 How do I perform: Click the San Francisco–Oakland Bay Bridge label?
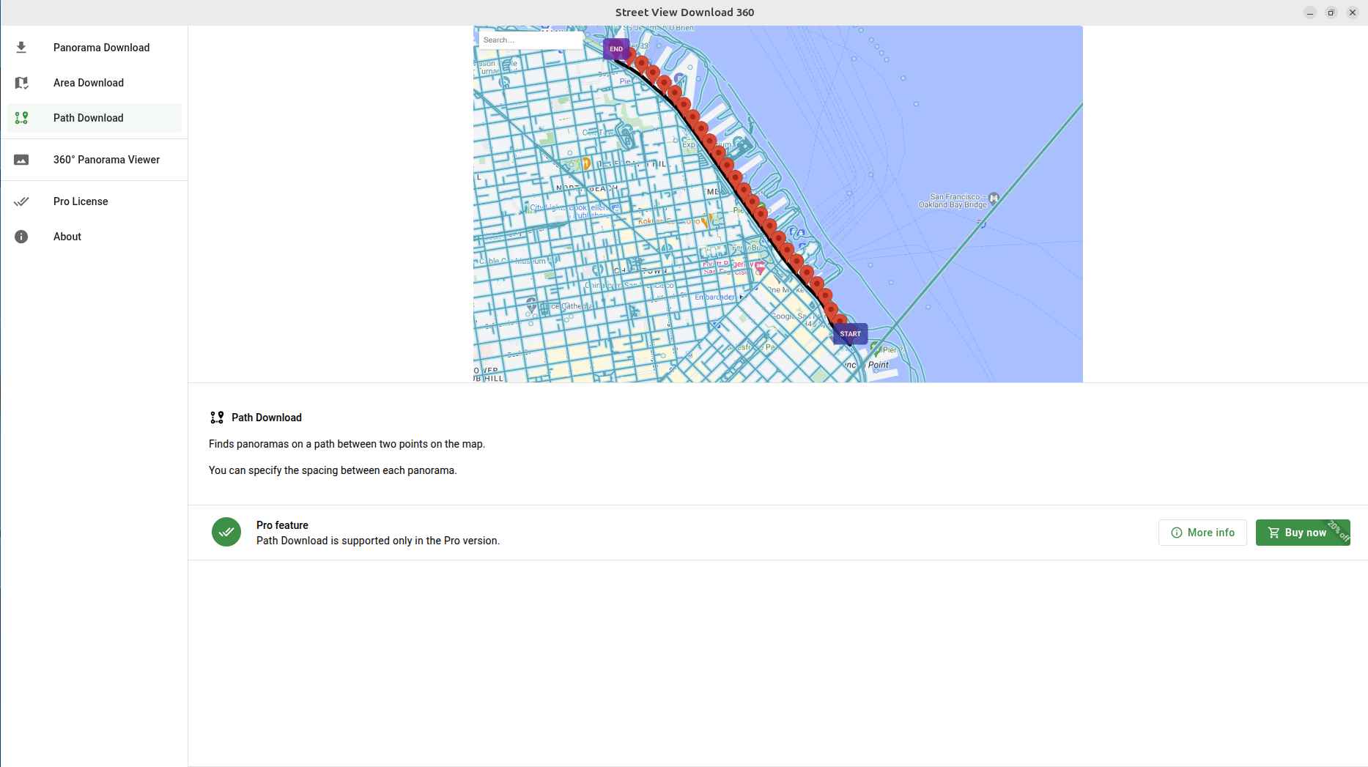[953, 201]
